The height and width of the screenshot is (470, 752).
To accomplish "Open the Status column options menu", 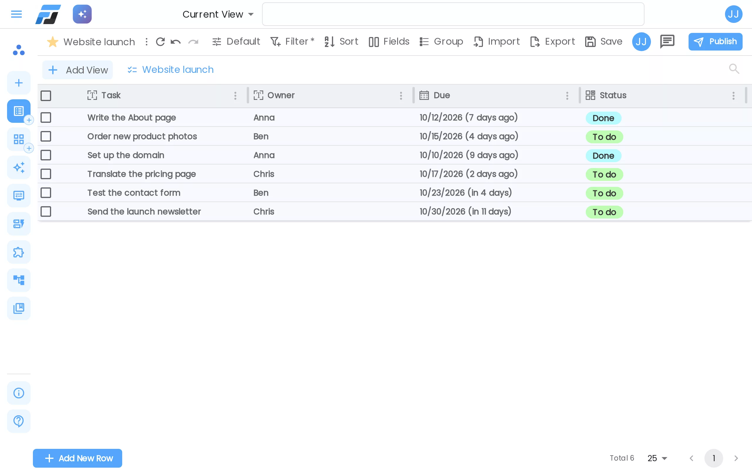I will click(733, 96).
